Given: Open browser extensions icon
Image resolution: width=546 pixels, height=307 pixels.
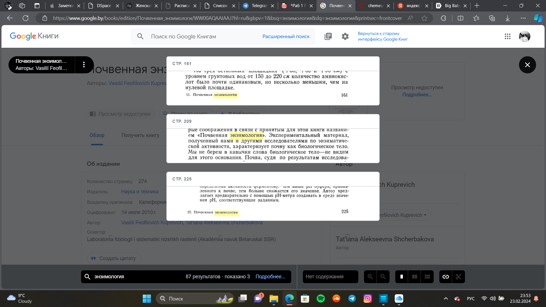Looking at the screenshot, I should pyautogui.click(x=443, y=18).
